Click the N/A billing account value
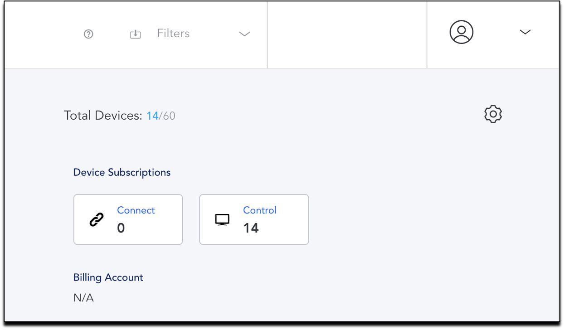564x330 pixels. [83, 298]
